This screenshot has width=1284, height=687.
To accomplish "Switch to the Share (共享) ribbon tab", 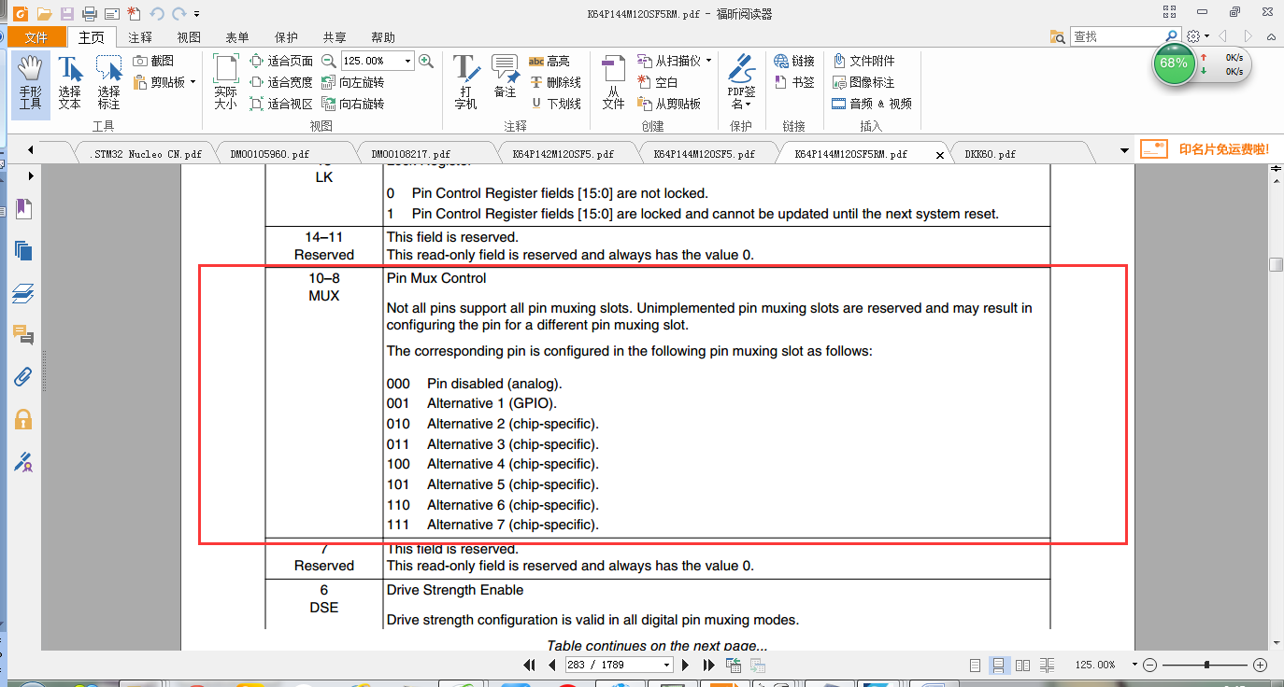I will coord(335,37).
